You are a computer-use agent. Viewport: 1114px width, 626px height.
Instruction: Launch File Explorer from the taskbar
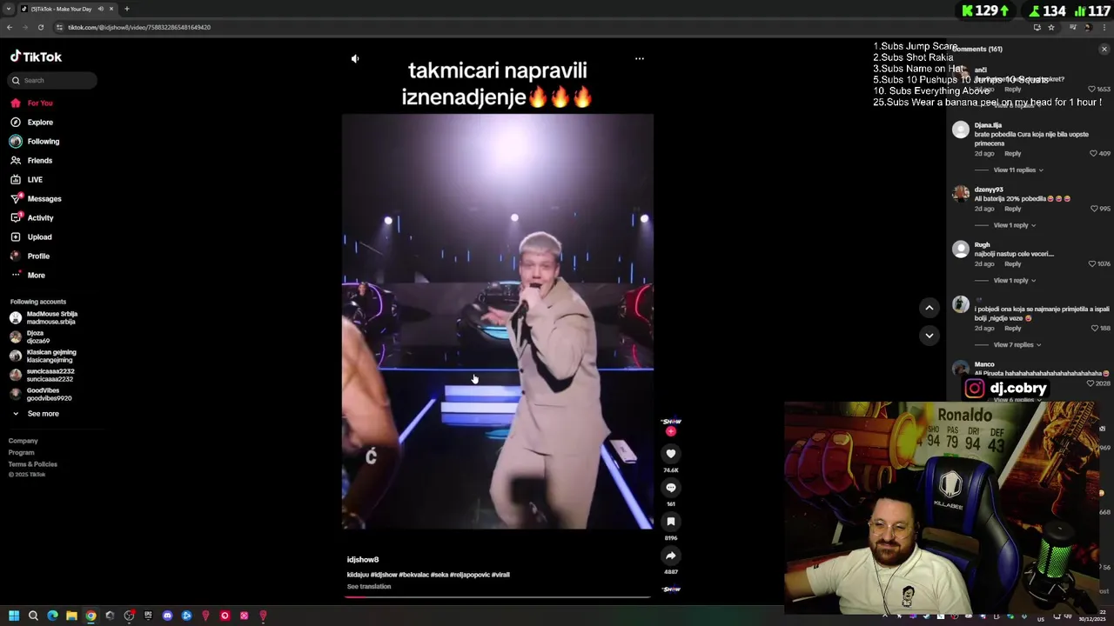tap(71, 616)
